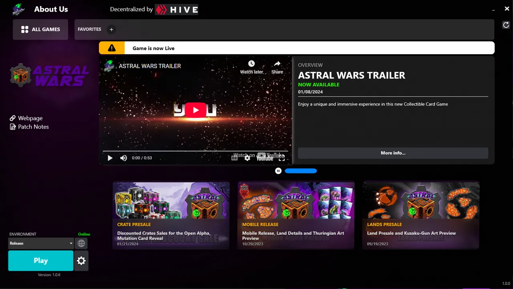
Task: Select the ALL GAMES tab
Action: [40, 29]
